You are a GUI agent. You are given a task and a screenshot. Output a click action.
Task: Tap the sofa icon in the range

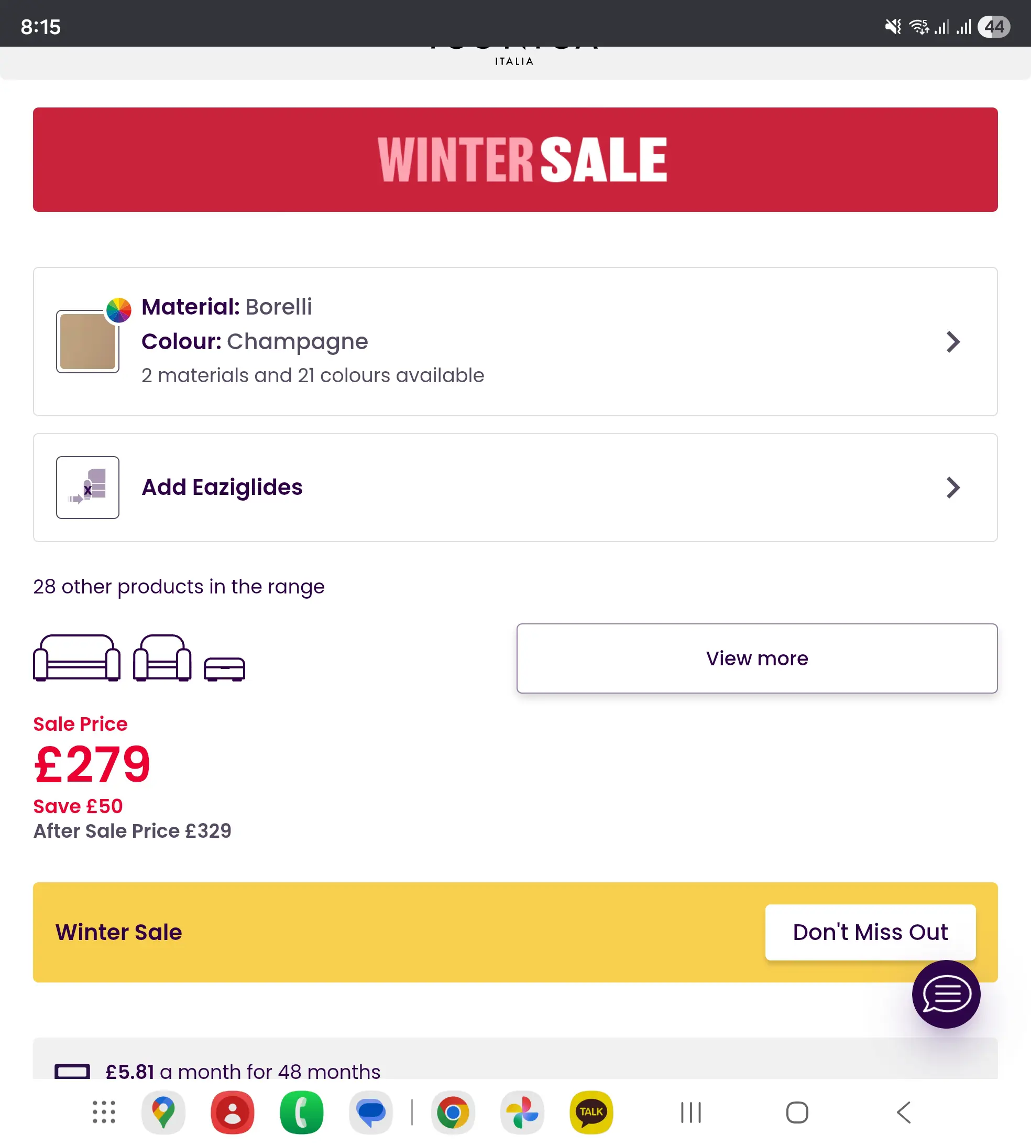[76, 657]
